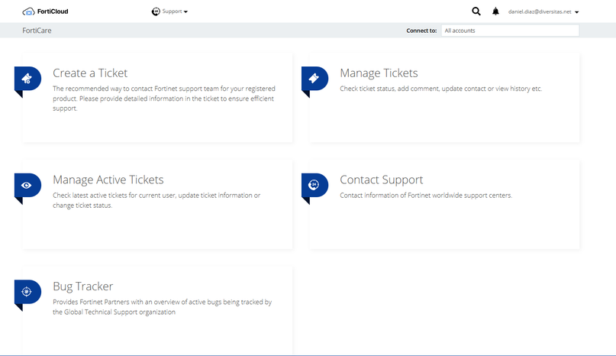616x356 pixels.
Task: Open the All accounts connect selector
Action: 509,31
